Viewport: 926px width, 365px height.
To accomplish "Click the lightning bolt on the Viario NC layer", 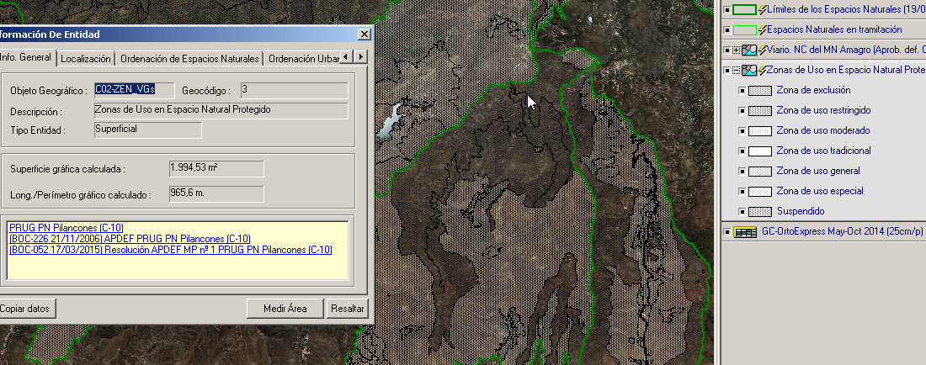I will (763, 50).
